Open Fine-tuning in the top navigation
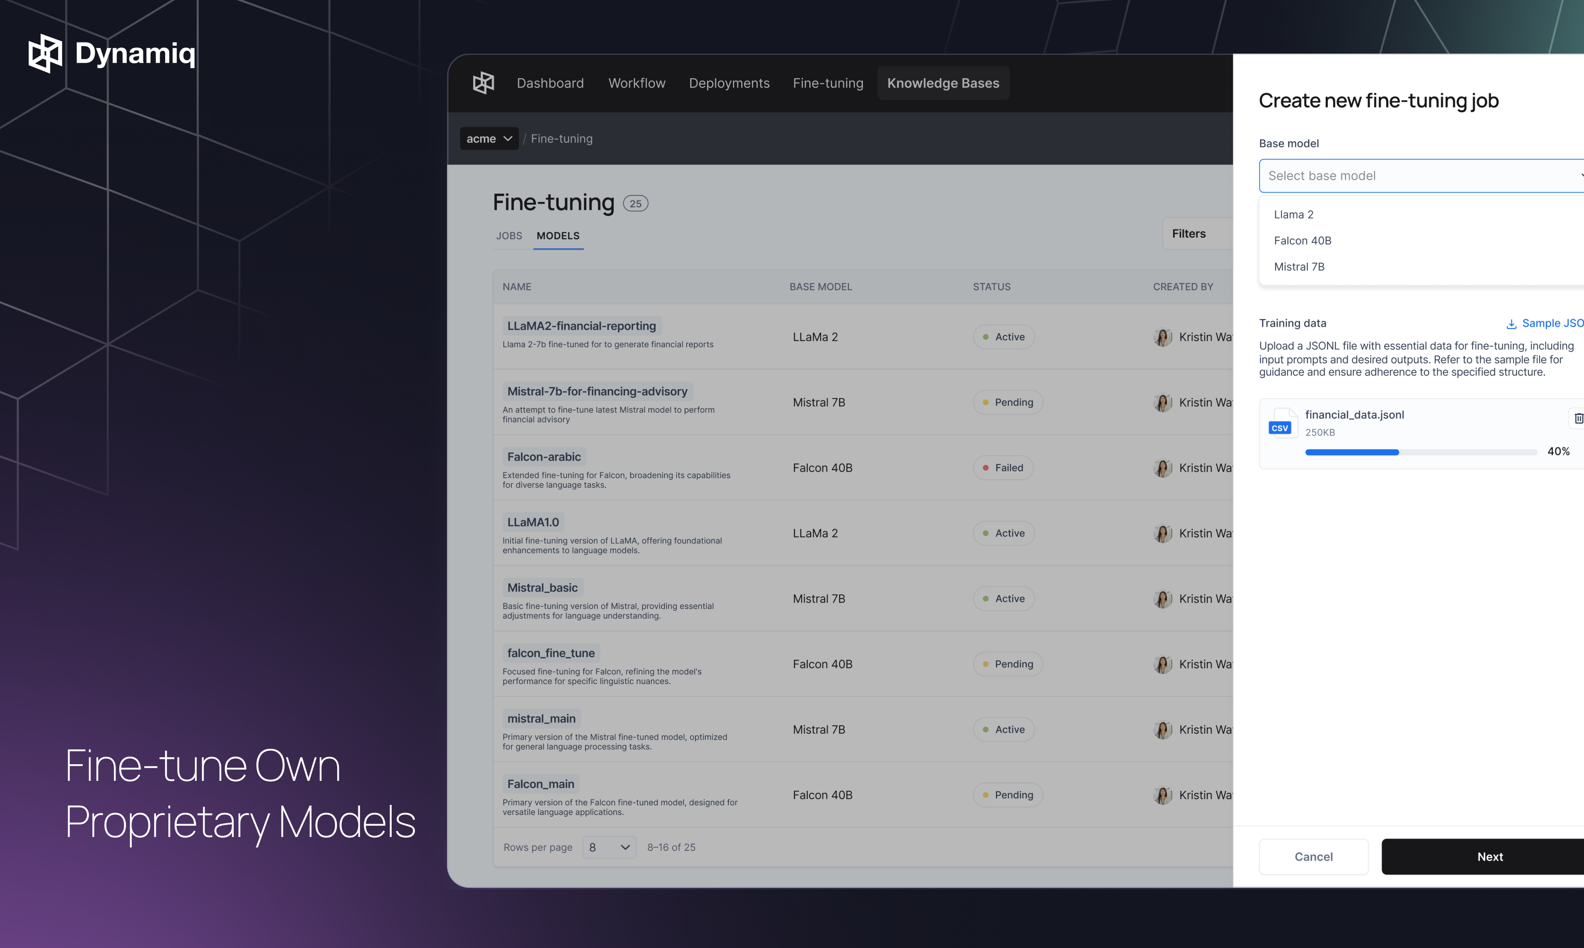Image resolution: width=1584 pixels, height=948 pixels. tap(828, 83)
